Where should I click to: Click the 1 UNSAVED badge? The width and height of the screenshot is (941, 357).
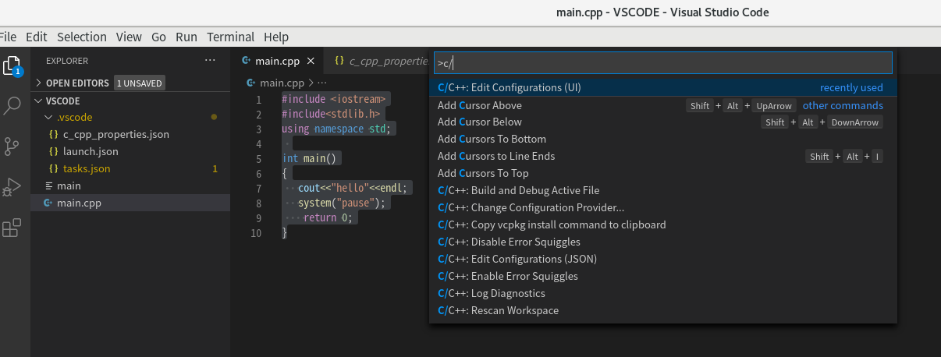point(139,83)
